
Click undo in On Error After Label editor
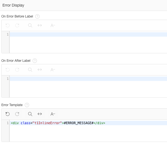pos(8,70)
